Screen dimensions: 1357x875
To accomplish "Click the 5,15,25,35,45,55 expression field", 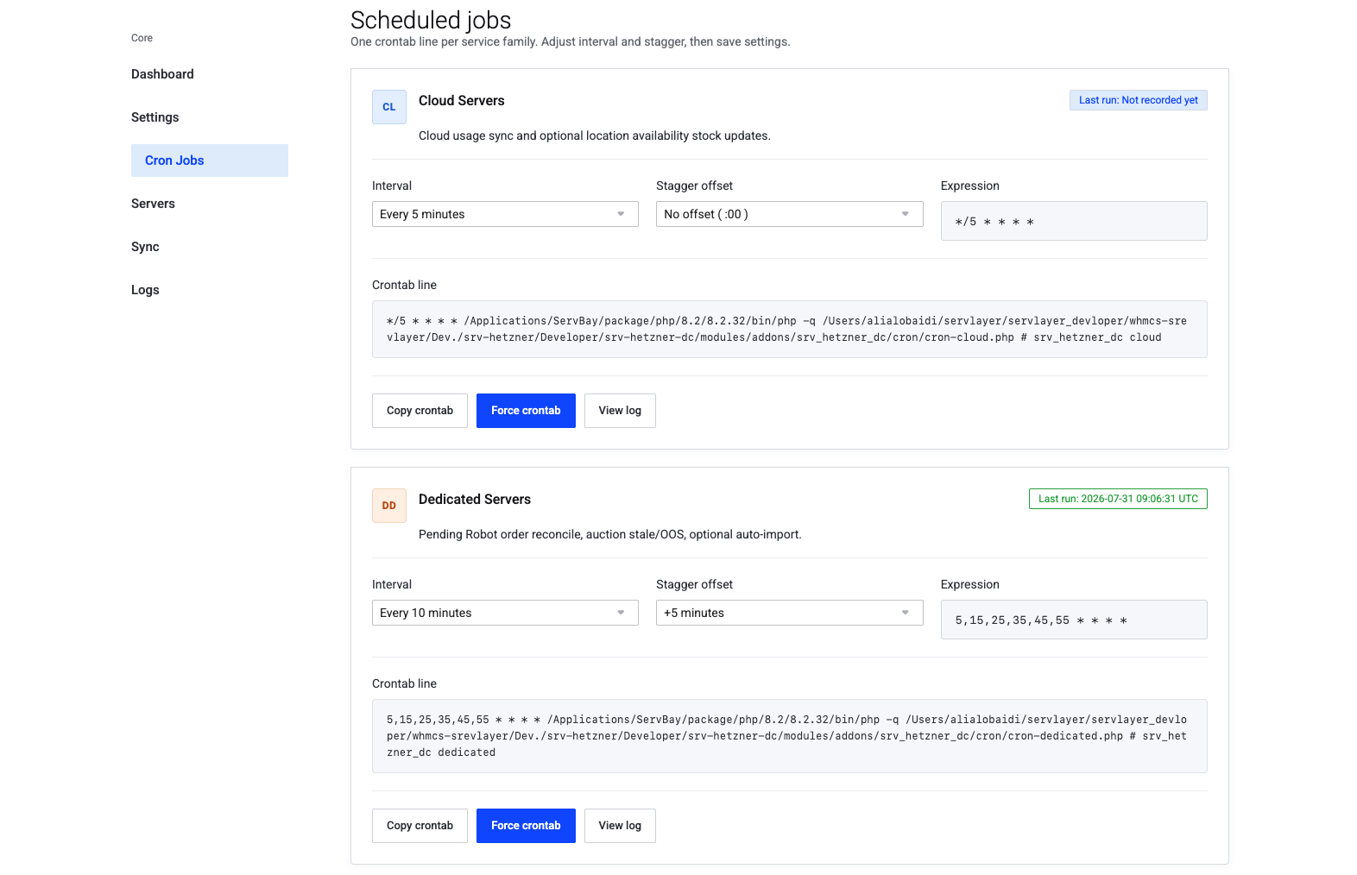I will (1074, 620).
